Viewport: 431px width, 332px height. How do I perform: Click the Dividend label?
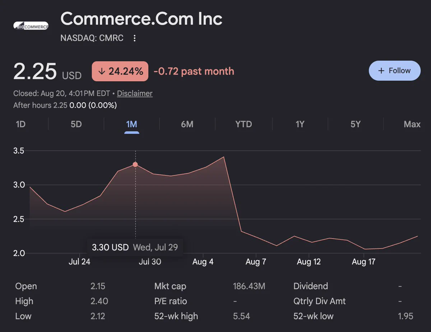click(x=311, y=286)
